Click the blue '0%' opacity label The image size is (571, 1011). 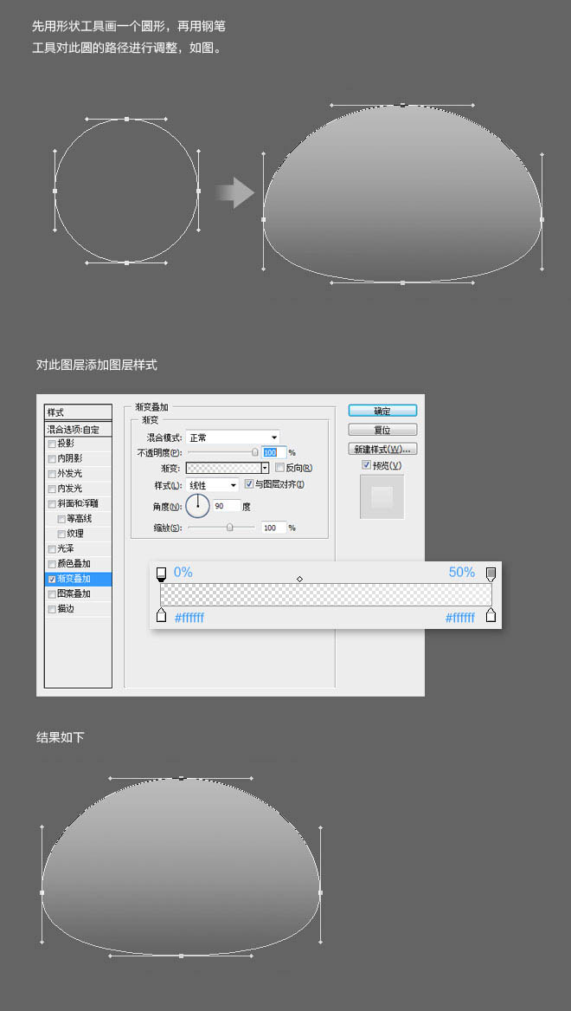(183, 572)
